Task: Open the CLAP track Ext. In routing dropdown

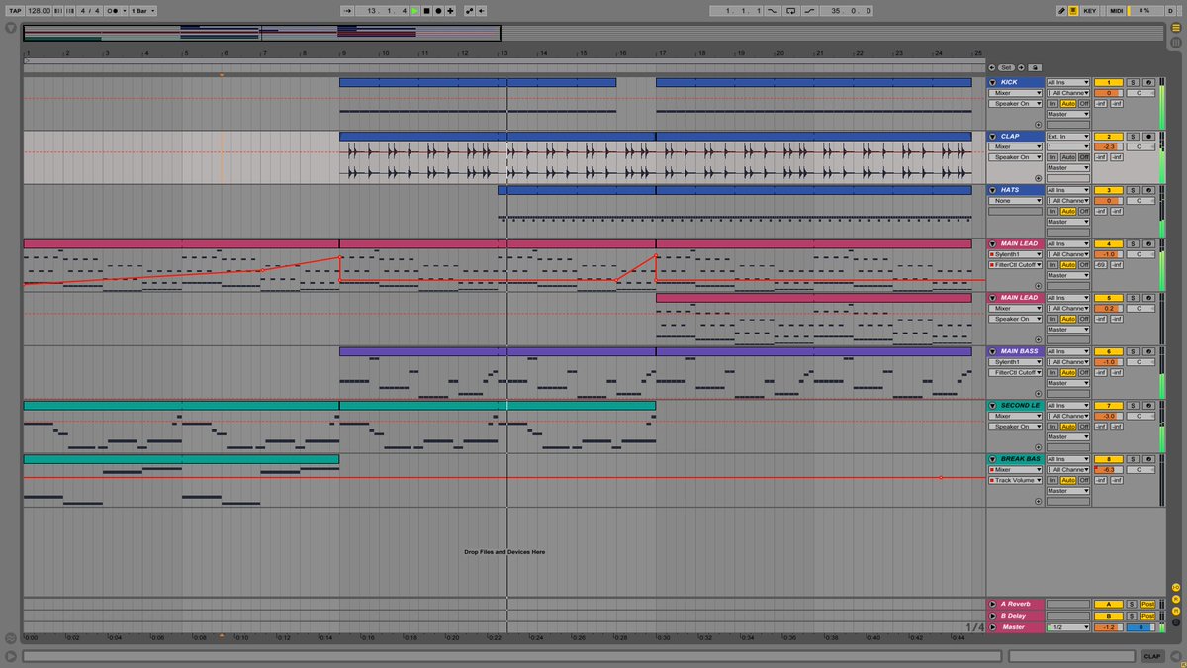Action: pos(1068,135)
